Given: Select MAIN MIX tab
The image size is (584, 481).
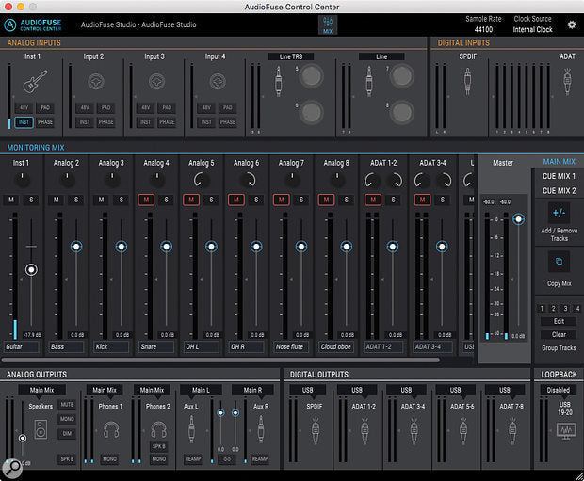Looking at the screenshot, I should coord(560,162).
